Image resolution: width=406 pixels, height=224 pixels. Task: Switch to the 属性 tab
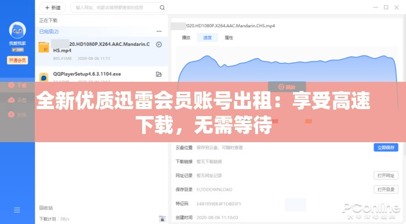point(229,38)
